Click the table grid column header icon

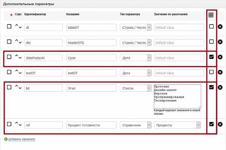[x=211, y=15]
